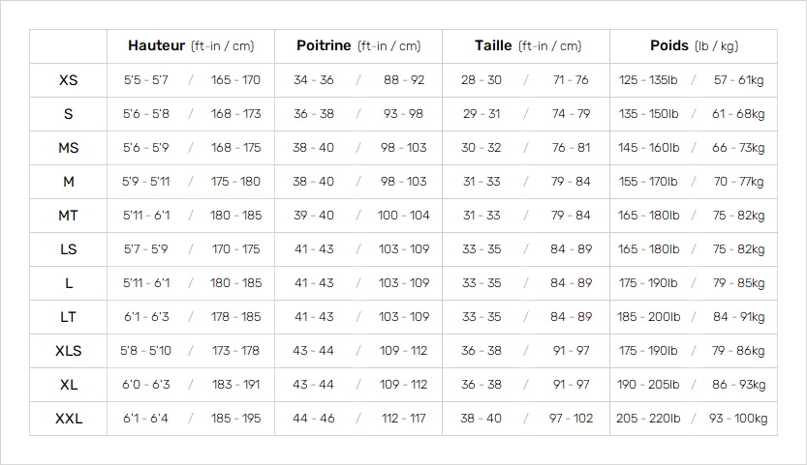The width and height of the screenshot is (807, 465).
Task: Click the Hauteur column header
Action: pos(191,45)
